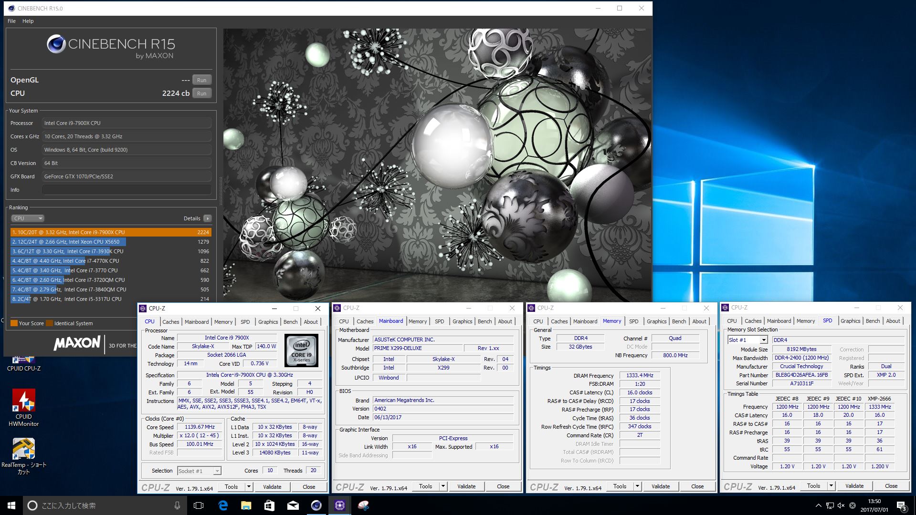Click the Identical System legend swatch
This screenshot has width=916, height=515.
pos(49,323)
